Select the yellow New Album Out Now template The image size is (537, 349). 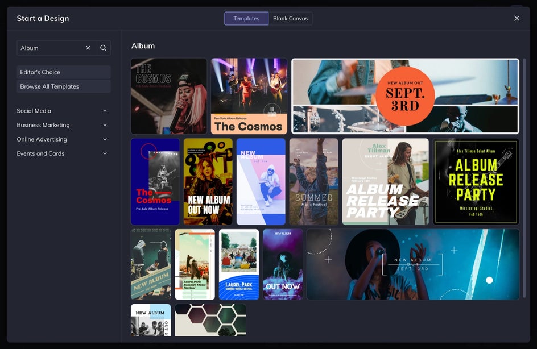tap(208, 181)
